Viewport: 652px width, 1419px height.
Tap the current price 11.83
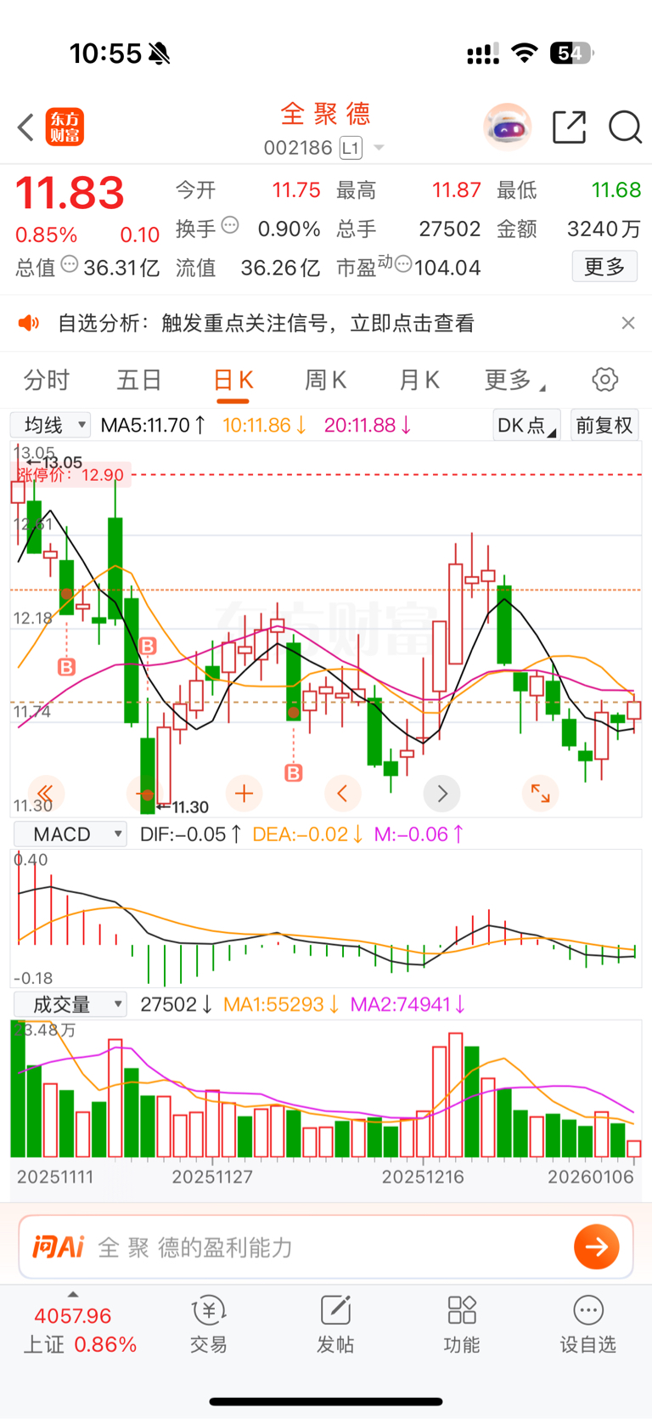[70, 193]
